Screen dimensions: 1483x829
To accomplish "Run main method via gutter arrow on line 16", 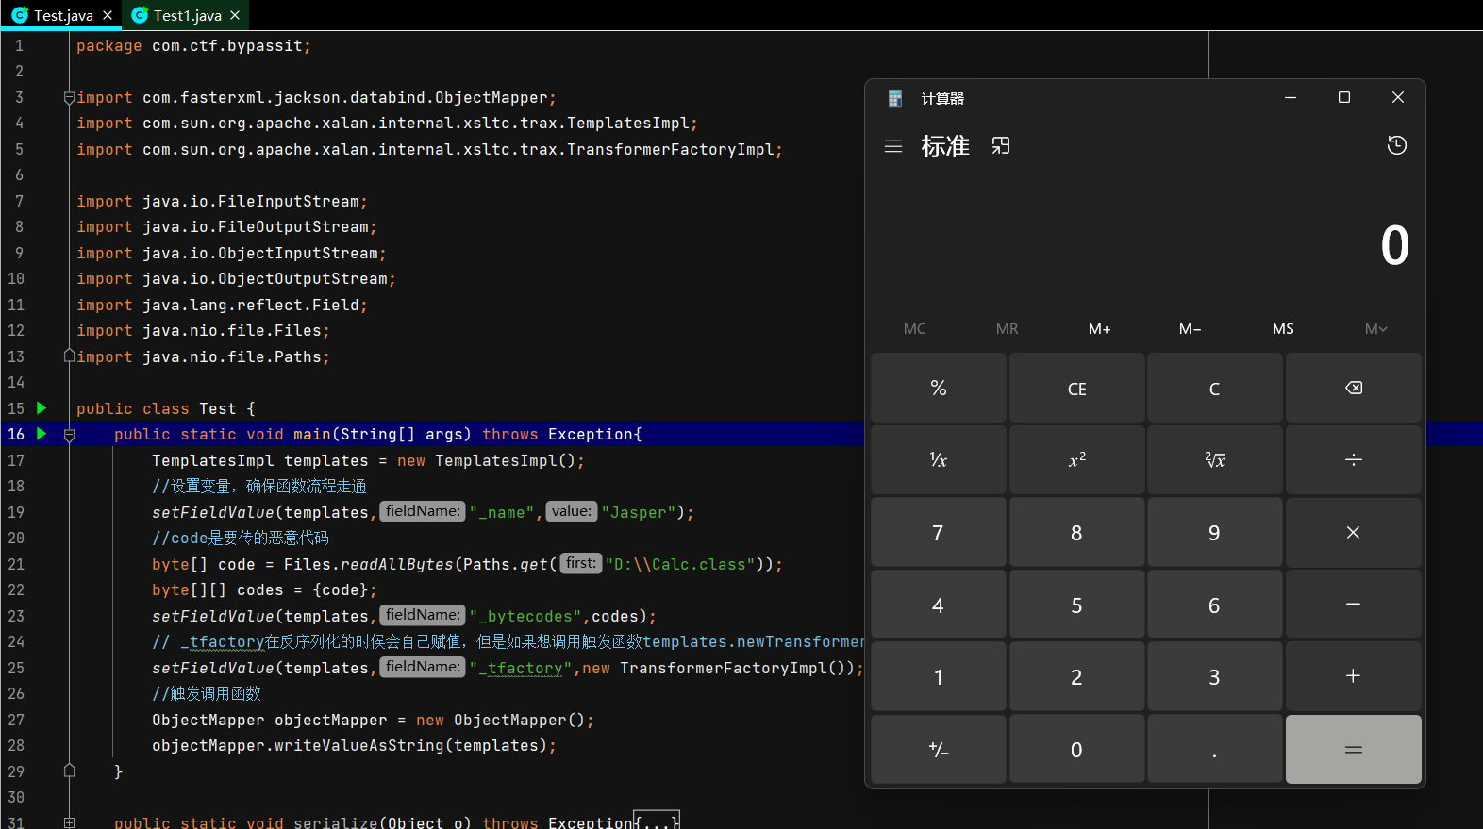I will click(x=42, y=434).
